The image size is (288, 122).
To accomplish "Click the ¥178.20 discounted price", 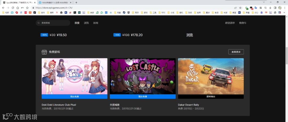I will [137, 35].
